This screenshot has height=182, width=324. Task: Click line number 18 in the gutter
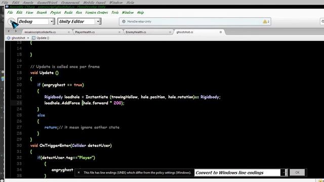click(19, 73)
